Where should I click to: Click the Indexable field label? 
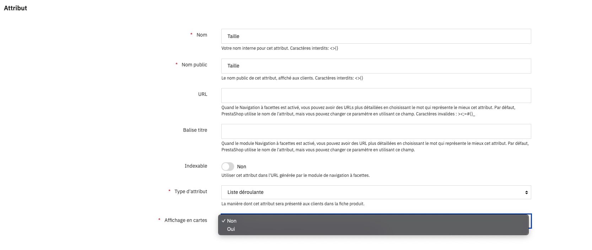(196, 166)
